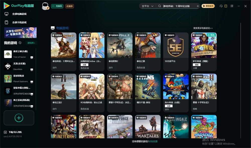The width and height of the screenshot is (251, 148).
Task: Select 无畏(全区服) Dauntless in my games
Action: pos(19,66)
